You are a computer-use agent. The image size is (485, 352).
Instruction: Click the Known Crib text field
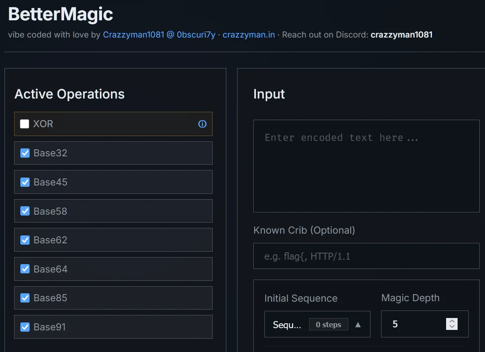366,256
